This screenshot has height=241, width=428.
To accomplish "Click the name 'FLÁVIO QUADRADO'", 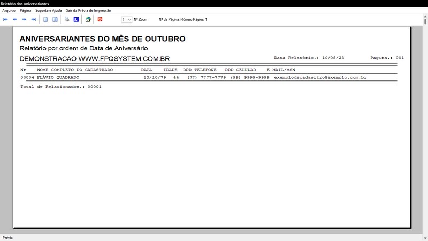I will [x=58, y=77].
